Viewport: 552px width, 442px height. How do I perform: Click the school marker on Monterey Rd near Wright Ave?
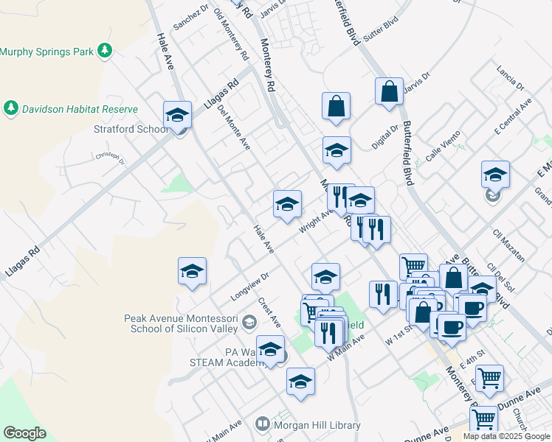[360, 202]
